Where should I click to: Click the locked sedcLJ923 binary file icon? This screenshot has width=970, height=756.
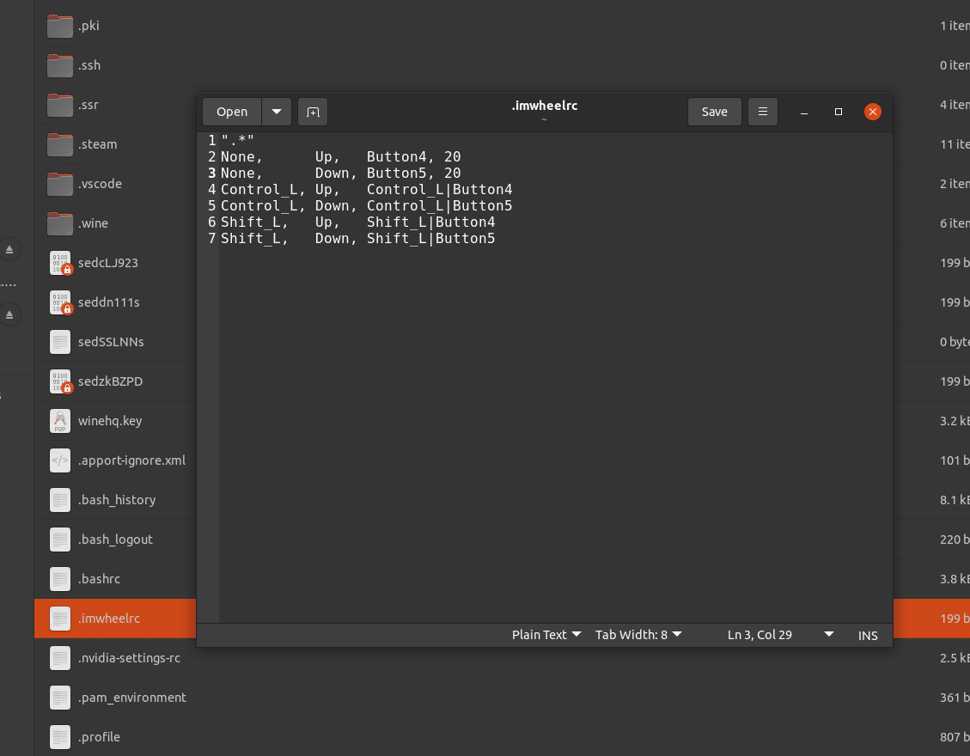[x=59, y=263]
